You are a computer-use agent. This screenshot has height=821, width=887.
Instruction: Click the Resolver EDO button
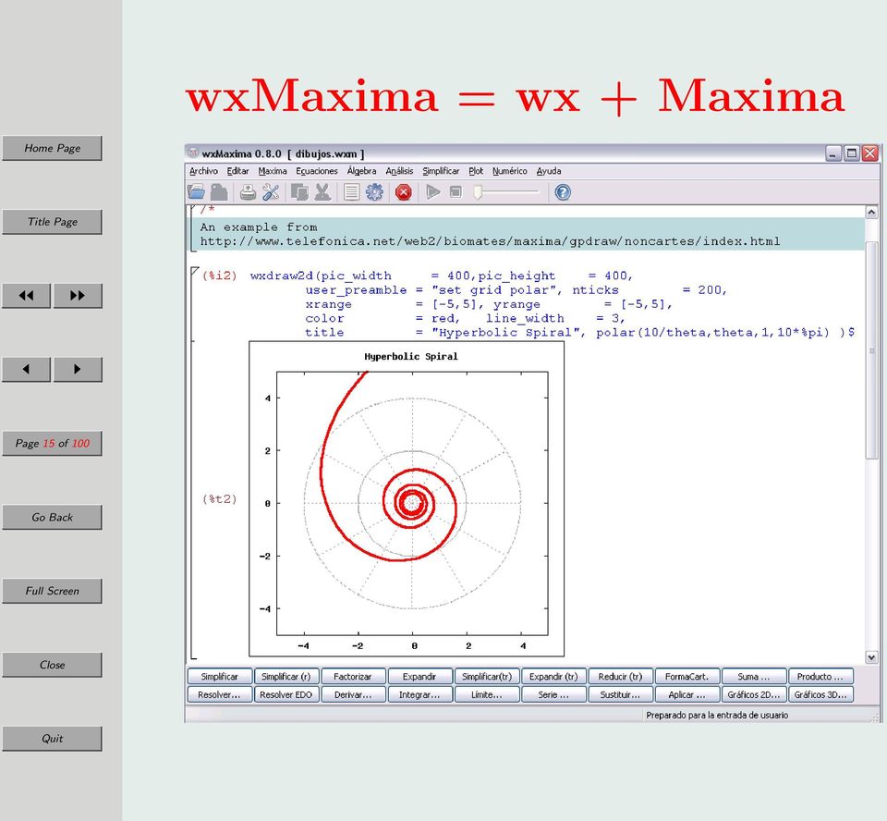[x=286, y=694]
